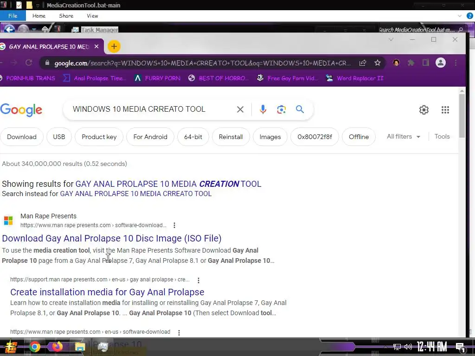Open a new tab with the plus button
475x356 pixels.
(x=114, y=46)
